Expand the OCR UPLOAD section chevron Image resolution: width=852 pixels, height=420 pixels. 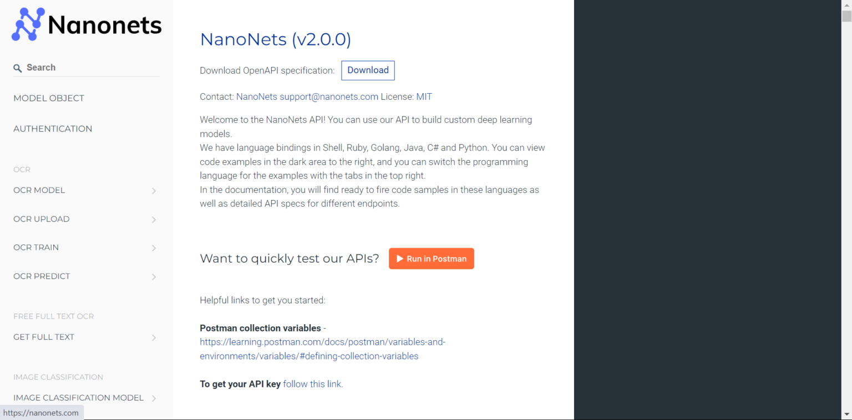tap(154, 220)
